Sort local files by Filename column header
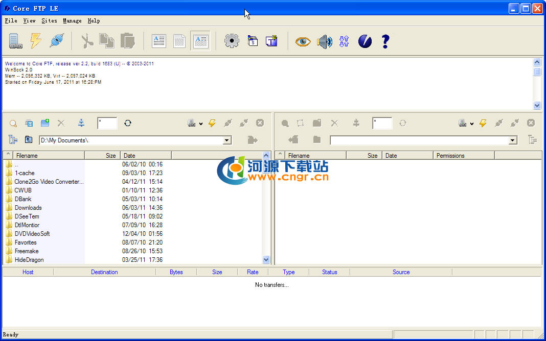 49,156
